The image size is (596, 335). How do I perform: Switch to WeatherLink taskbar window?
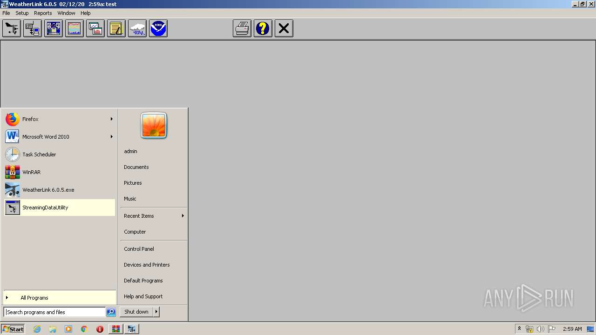[x=132, y=329]
